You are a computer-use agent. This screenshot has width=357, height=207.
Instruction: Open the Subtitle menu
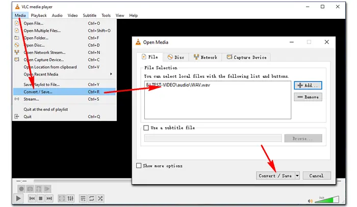click(89, 15)
